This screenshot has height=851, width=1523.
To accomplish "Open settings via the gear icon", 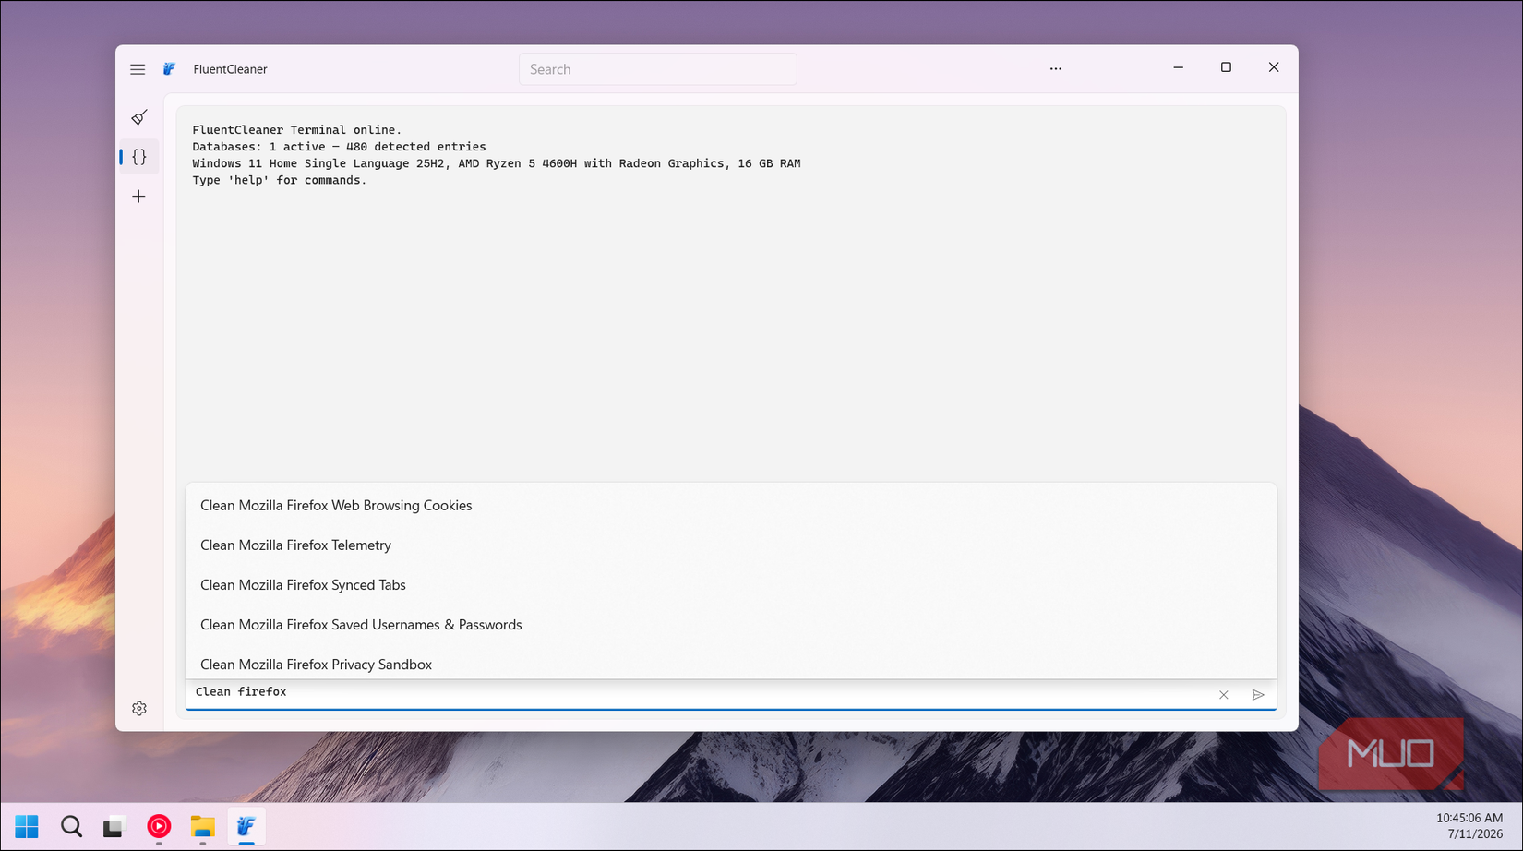I will point(139,709).
